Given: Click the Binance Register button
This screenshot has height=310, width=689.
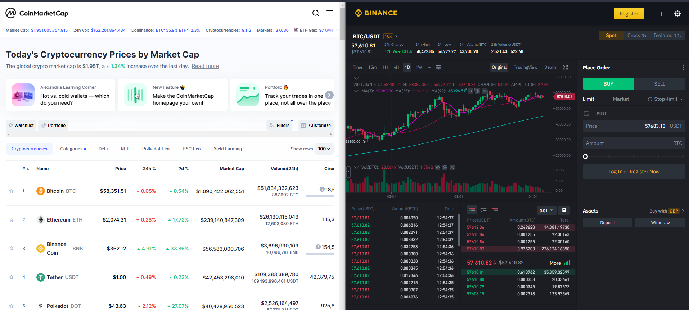Looking at the screenshot, I should pyautogui.click(x=629, y=14).
